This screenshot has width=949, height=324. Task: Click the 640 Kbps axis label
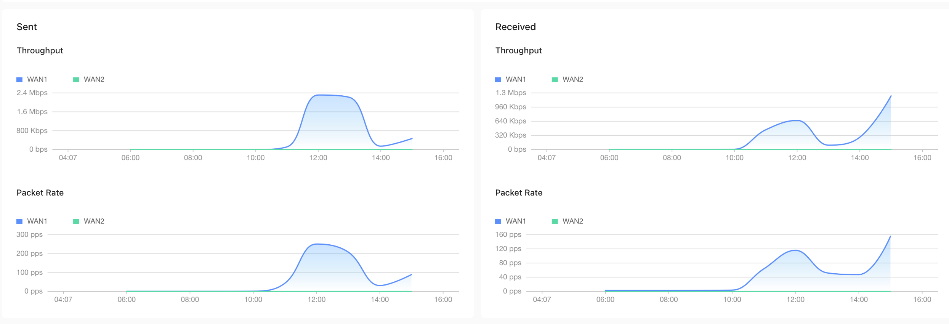coord(511,121)
